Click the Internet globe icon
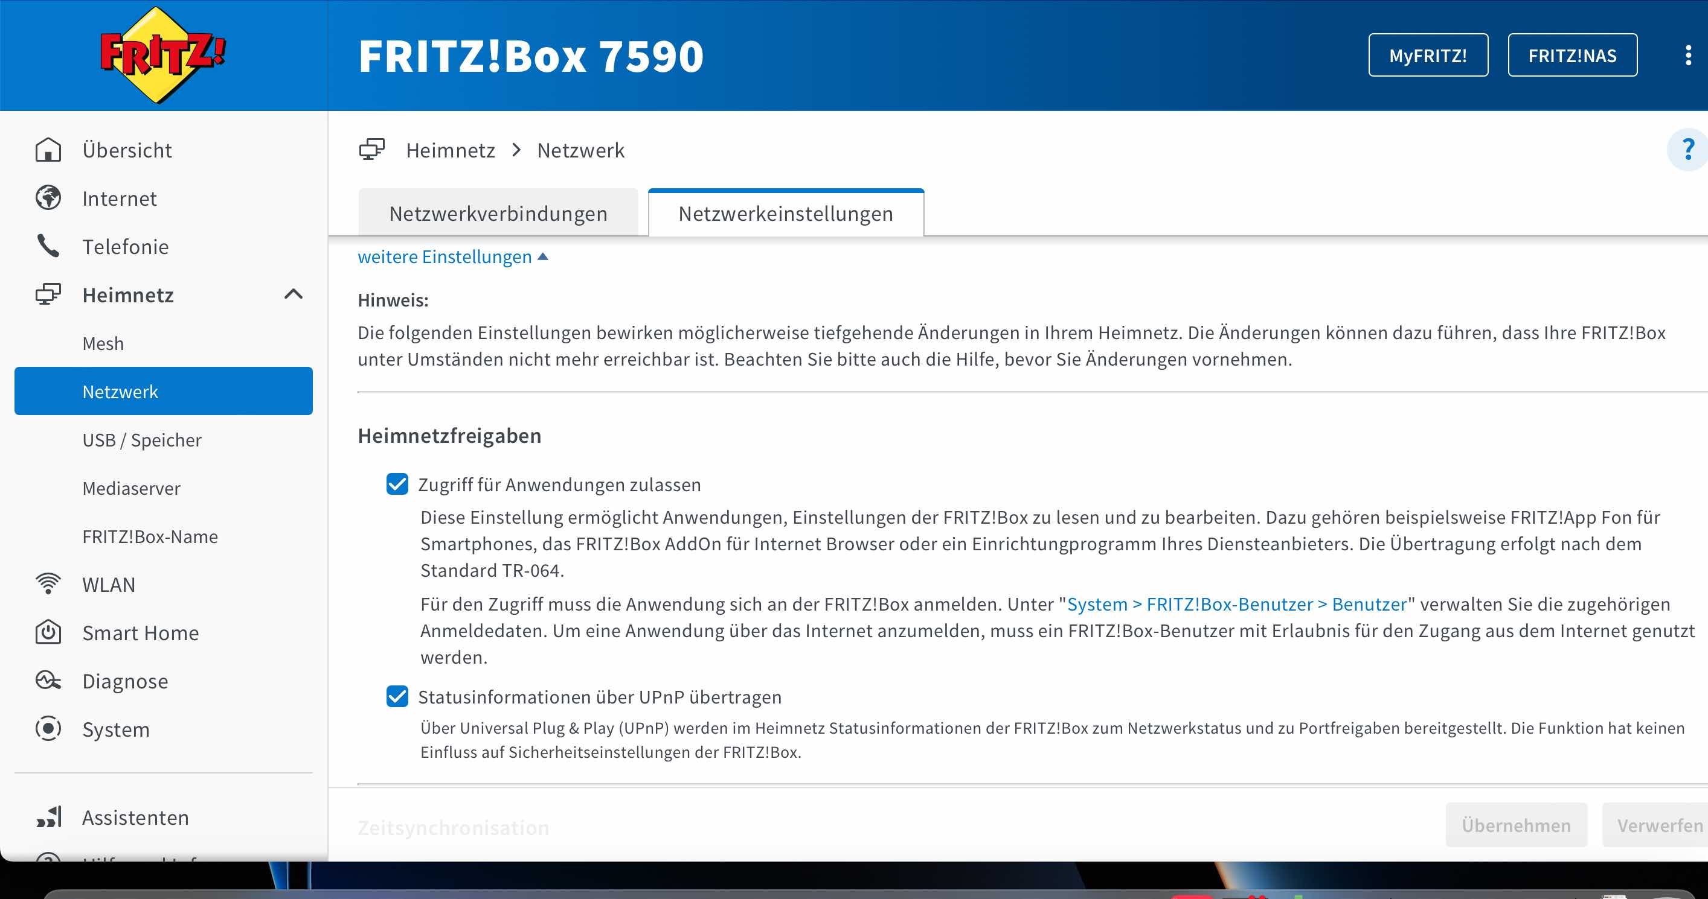 click(x=48, y=198)
